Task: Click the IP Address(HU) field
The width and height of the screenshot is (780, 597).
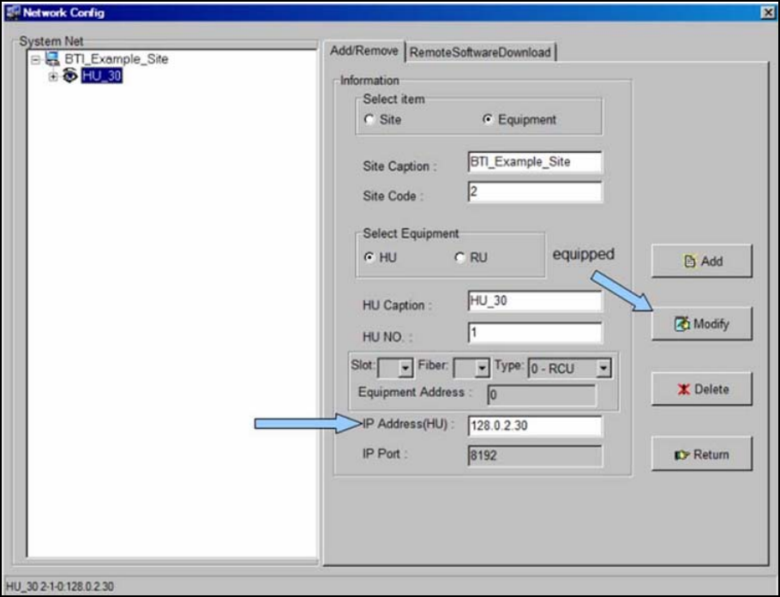Action: point(535,426)
